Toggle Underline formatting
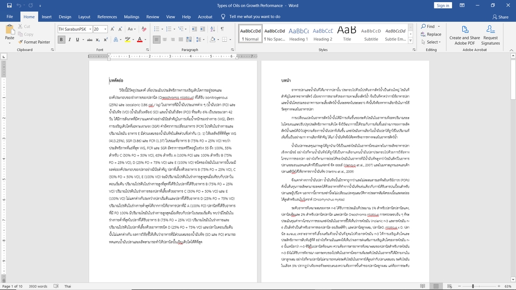 [77, 40]
